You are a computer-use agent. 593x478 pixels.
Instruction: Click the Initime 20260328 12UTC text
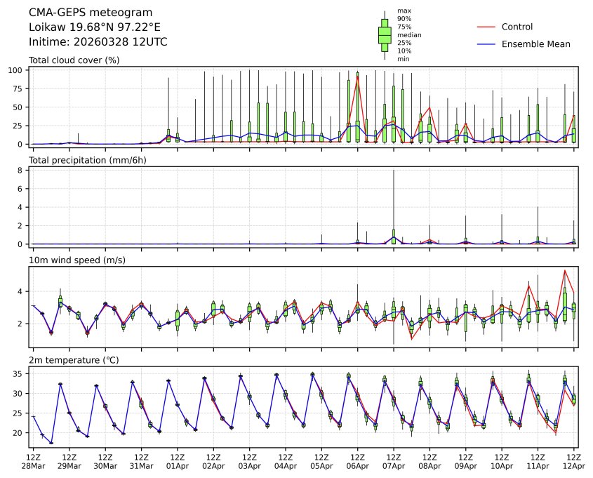[98, 42]
